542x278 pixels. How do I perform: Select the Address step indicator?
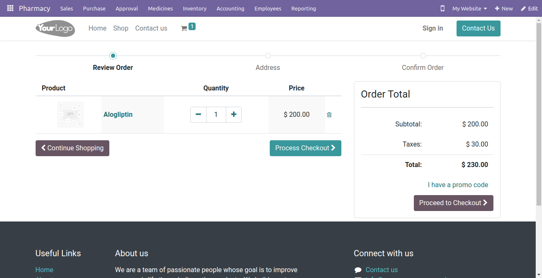[268, 56]
